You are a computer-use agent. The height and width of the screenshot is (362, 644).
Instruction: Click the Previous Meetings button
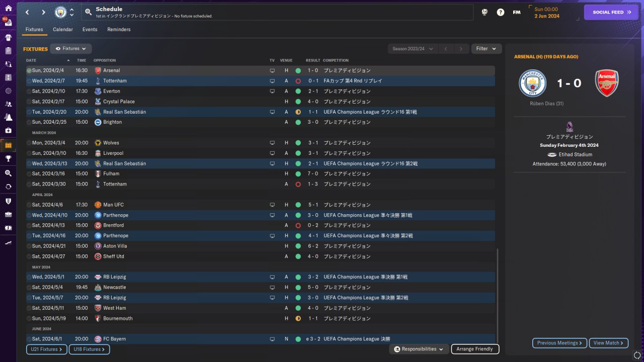click(559, 343)
